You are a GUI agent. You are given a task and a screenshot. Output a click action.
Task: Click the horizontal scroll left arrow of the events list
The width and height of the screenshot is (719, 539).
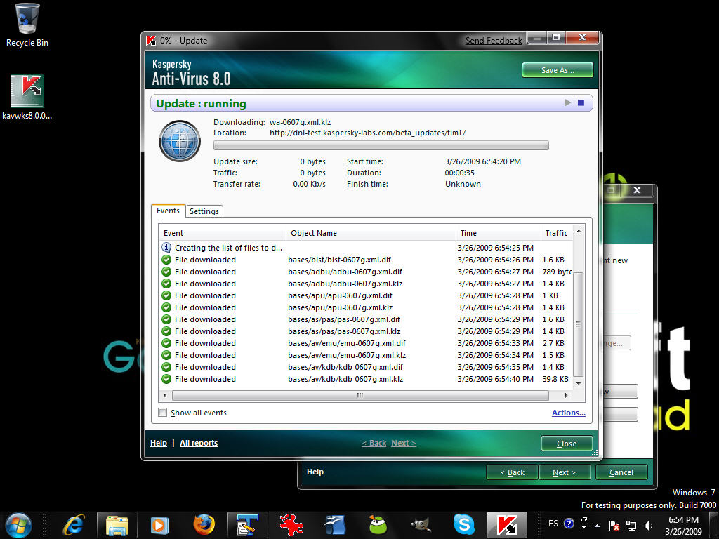(x=165, y=395)
